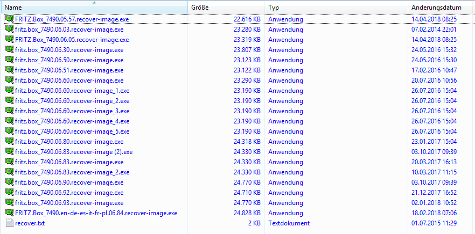
Task: Select file name fritz.box_7490.06.92.recover-image.exe
Action: click(x=69, y=193)
